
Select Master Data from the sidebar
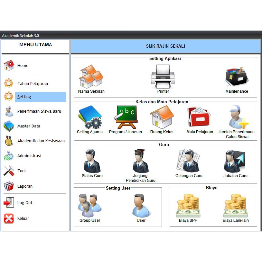point(29,126)
